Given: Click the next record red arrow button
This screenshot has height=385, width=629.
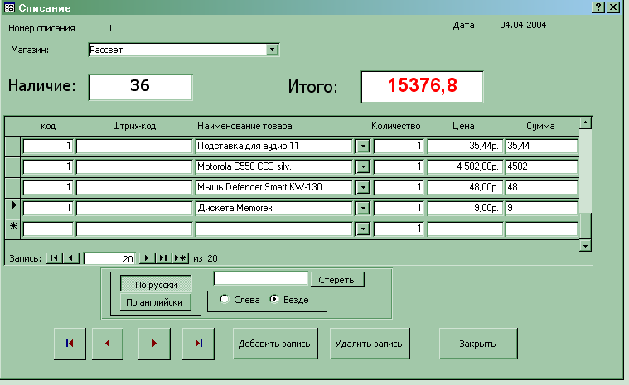Looking at the screenshot, I should click(153, 344).
